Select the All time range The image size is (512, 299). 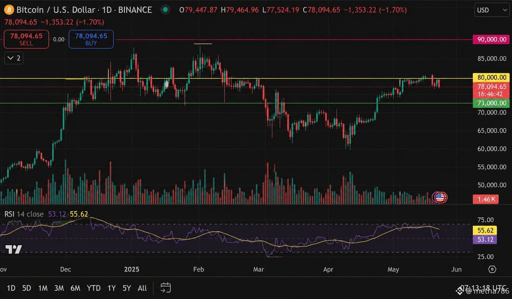tap(142, 288)
